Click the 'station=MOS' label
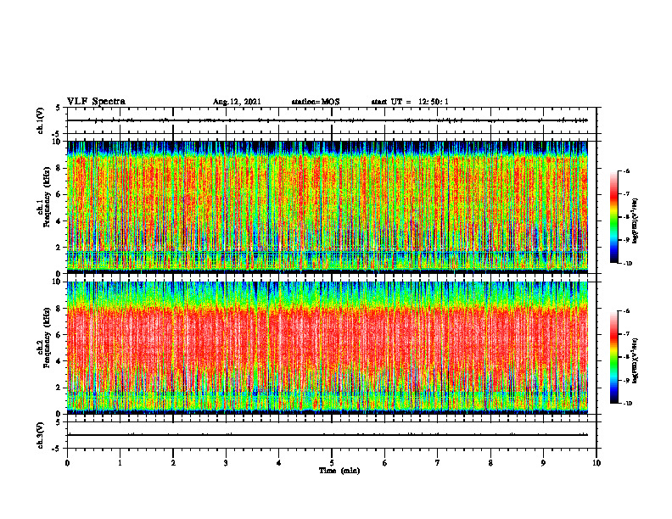Viewport: 672px width, 519px height. 316,102
